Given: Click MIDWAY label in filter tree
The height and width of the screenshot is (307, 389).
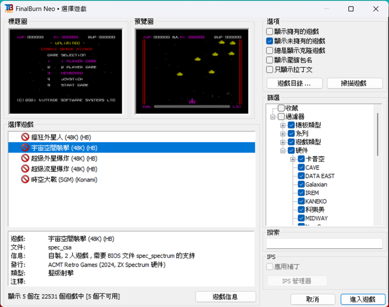Looking at the screenshot, I should coord(316,218).
